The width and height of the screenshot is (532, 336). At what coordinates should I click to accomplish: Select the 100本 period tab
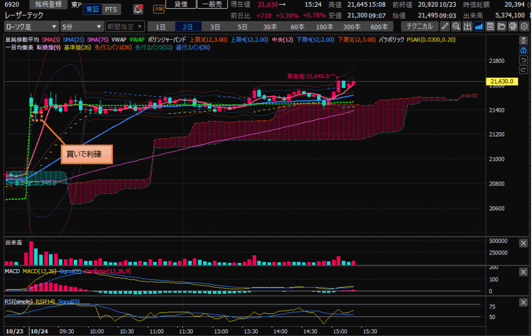[x=324, y=26]
